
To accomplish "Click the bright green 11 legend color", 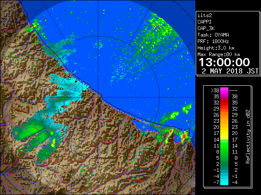I will (224, 145).
